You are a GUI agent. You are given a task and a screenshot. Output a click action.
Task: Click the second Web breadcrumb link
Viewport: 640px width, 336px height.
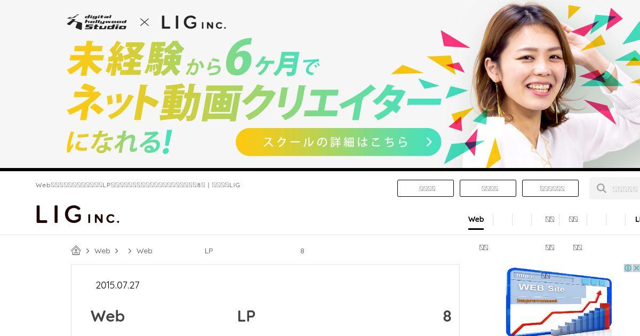[x=144, y=251]
